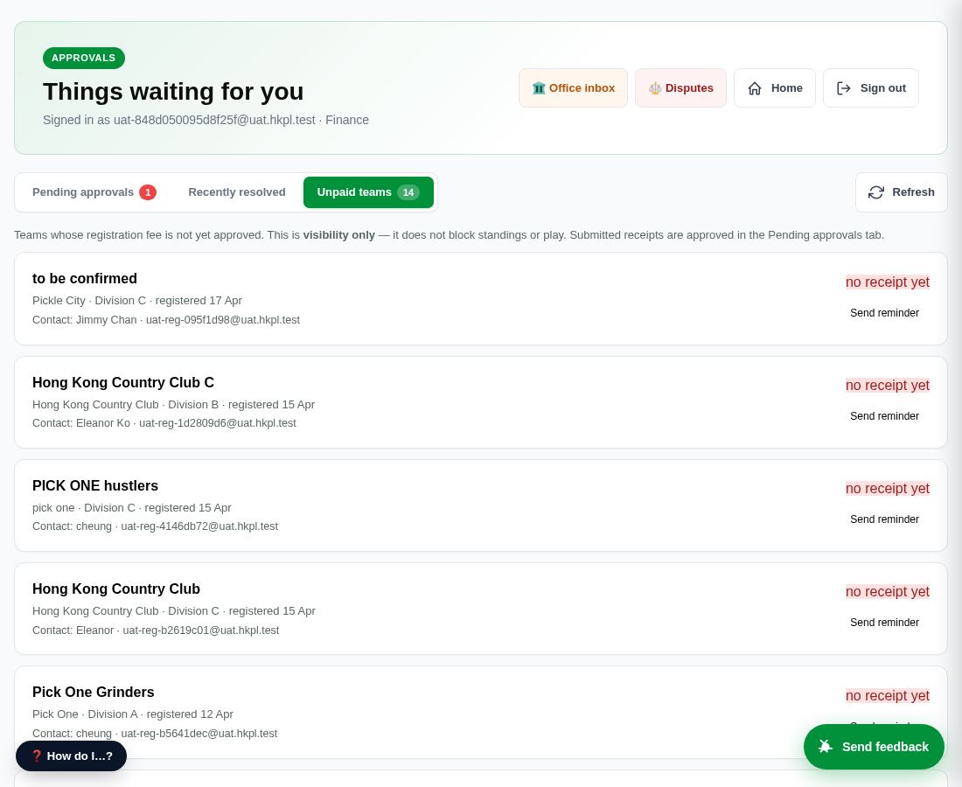Switch to the Recently resolved tab
The image size is (962, 787).
tap(237, 192)
